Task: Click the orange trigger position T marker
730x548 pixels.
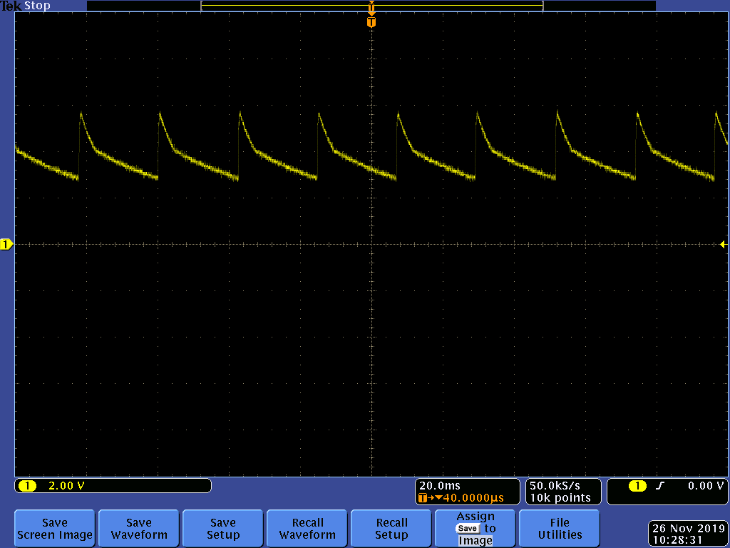Action: coord(371,22)
